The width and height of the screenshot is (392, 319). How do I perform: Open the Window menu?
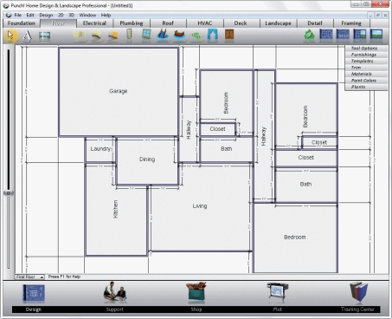point(87,15)
